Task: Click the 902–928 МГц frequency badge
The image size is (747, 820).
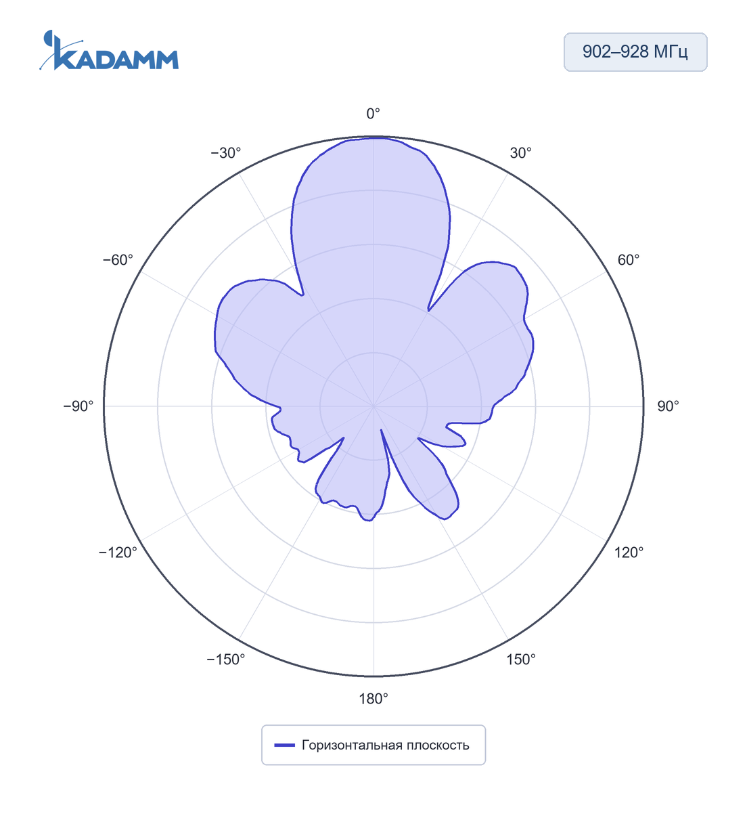Action: (x=635, y=52)
